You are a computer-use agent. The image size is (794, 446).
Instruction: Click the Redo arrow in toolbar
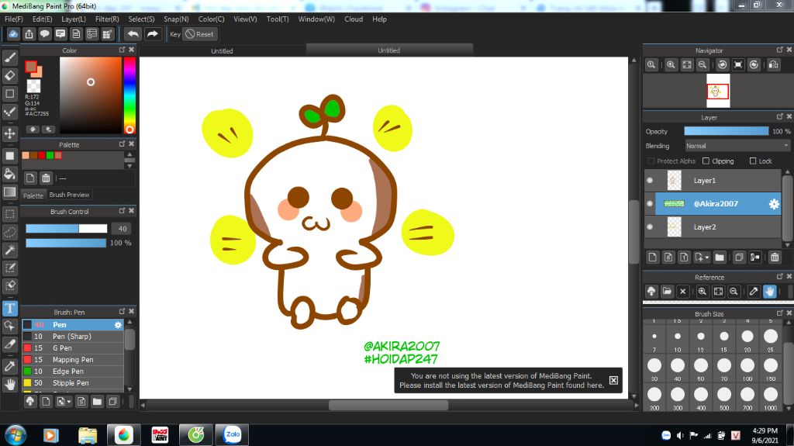152,34
